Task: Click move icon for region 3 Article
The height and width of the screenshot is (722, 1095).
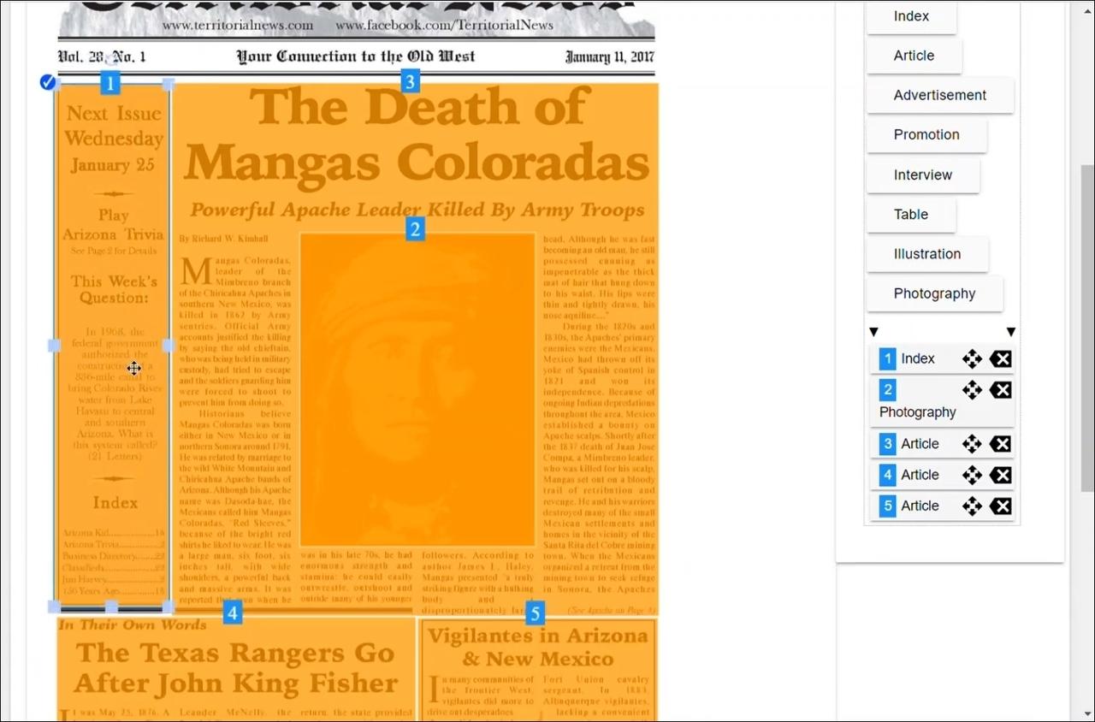Action: point(972,443)
